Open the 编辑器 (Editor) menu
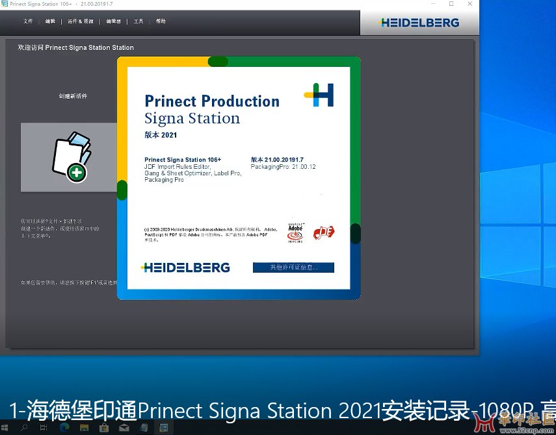 [113, 21]
